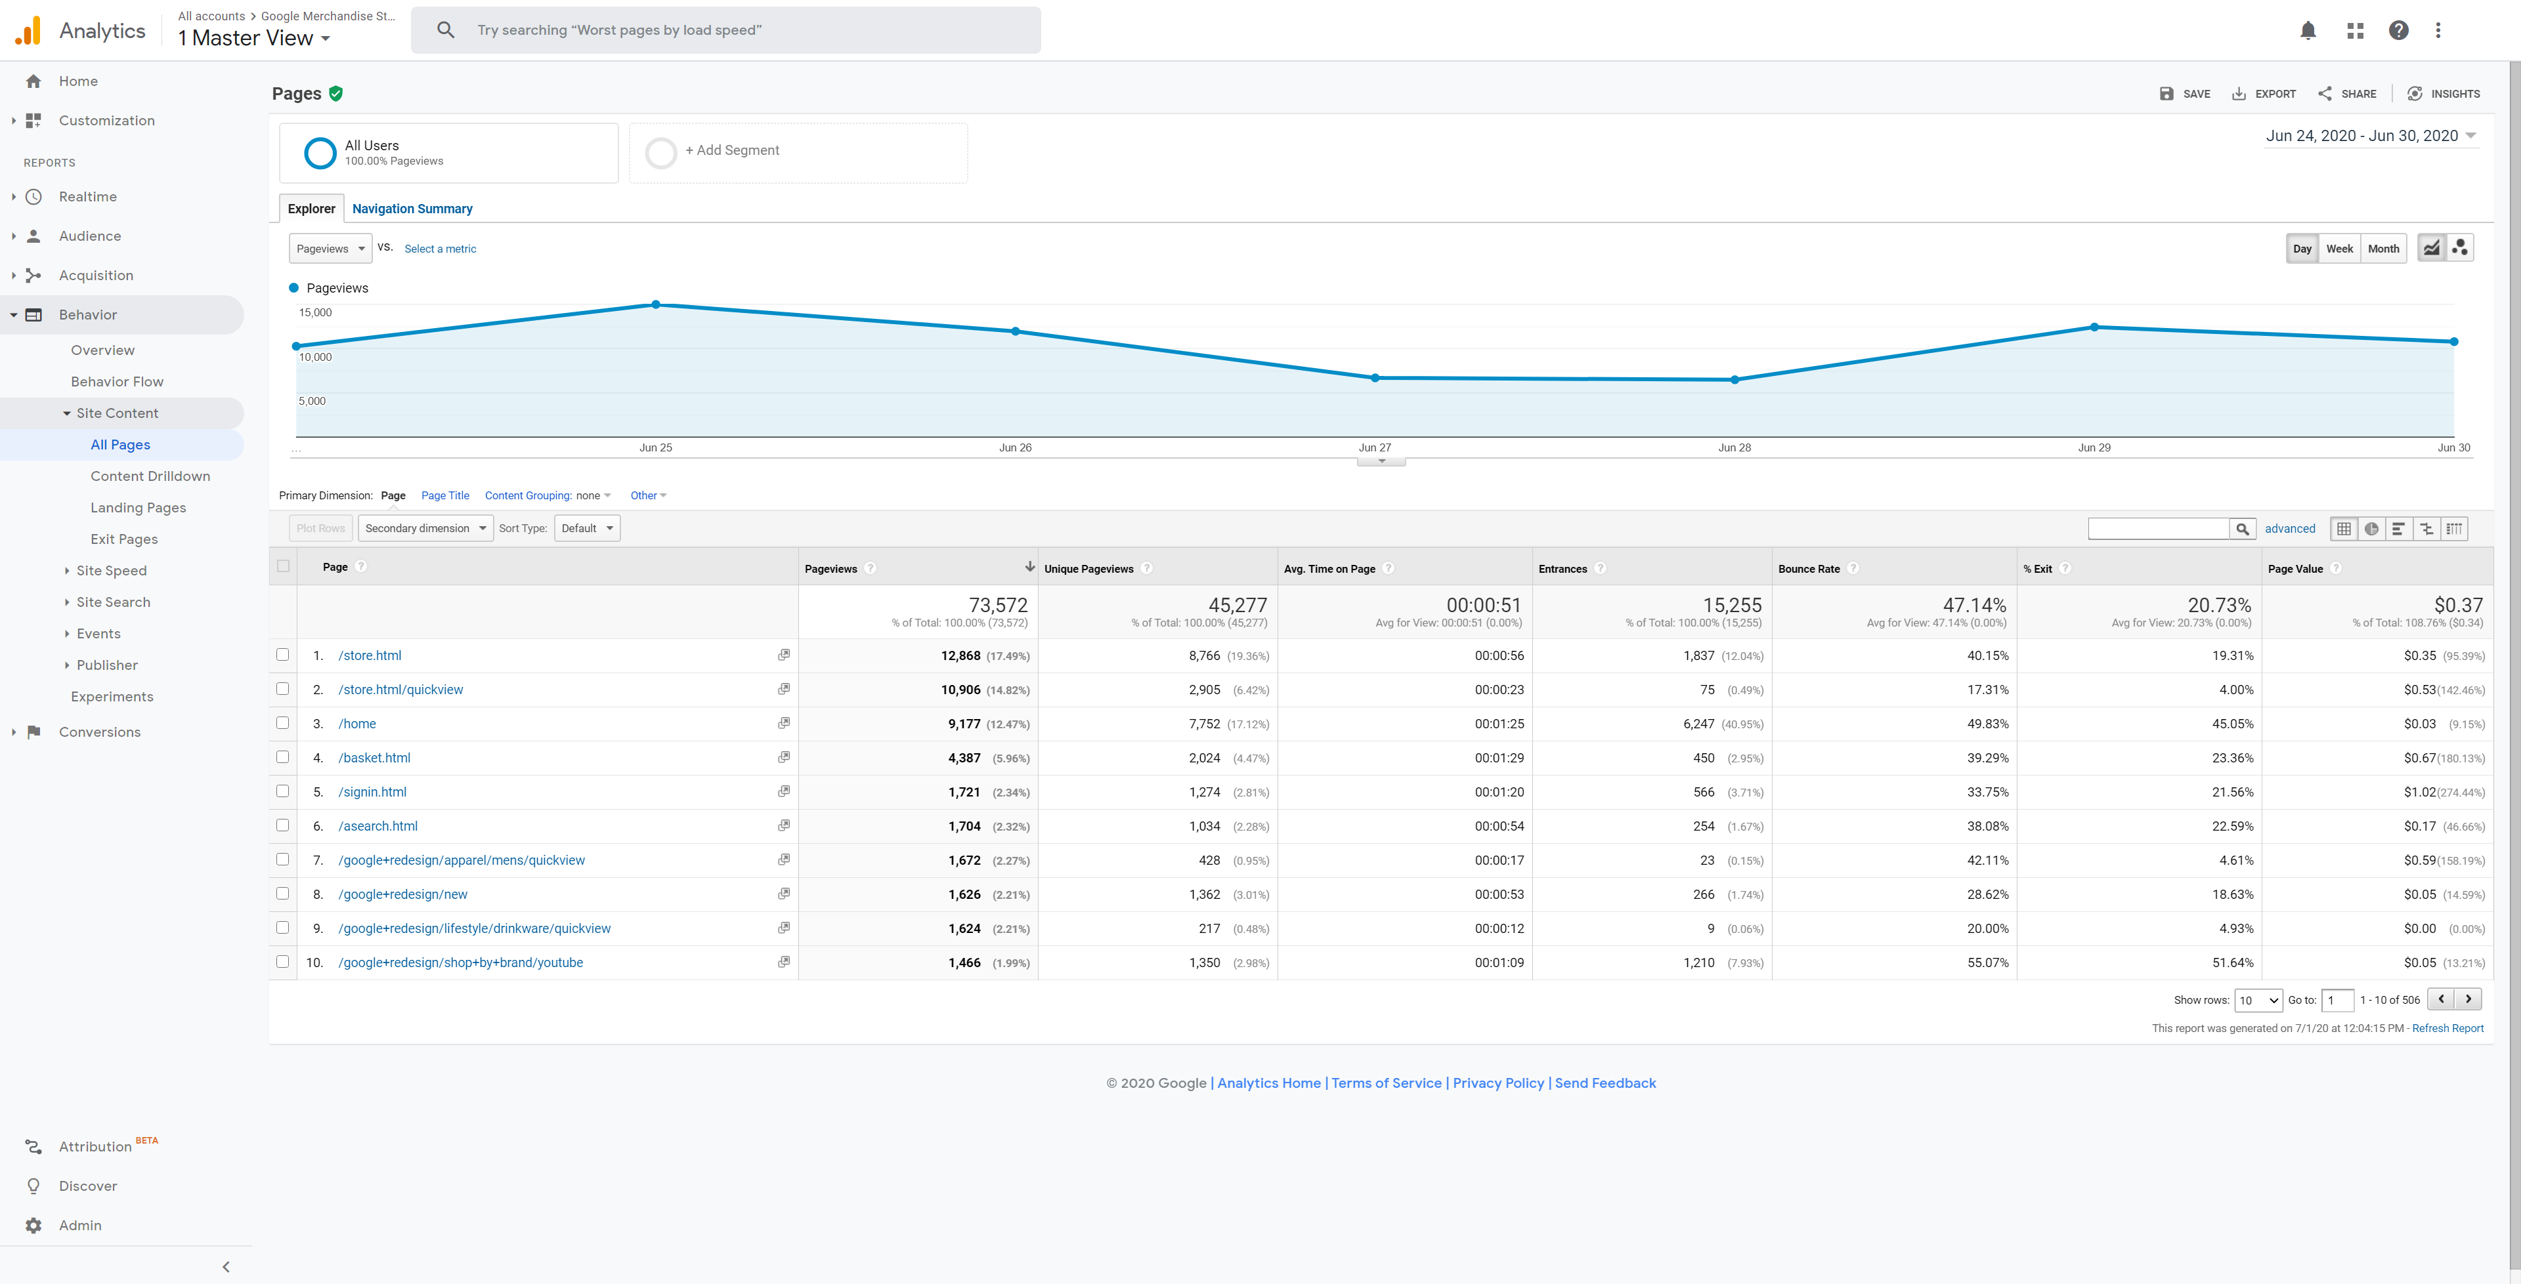Click the Refresh Report link
Image resolution: width=2521 pixels, height=1284 pixels.
(x=2447, y=1027)
